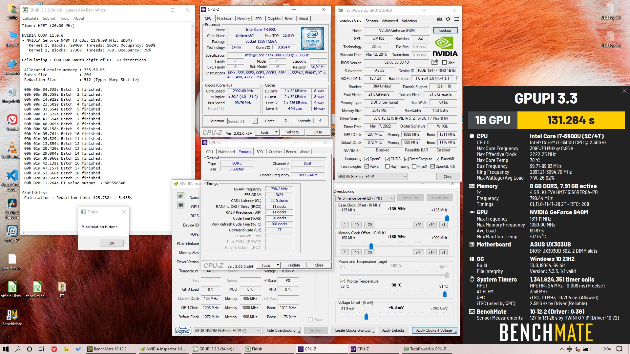Viewport: 630px width, 354px height.
Task: Switch to Mainboard tab in upper CPU-Z
Action: [x=225, y=19]
